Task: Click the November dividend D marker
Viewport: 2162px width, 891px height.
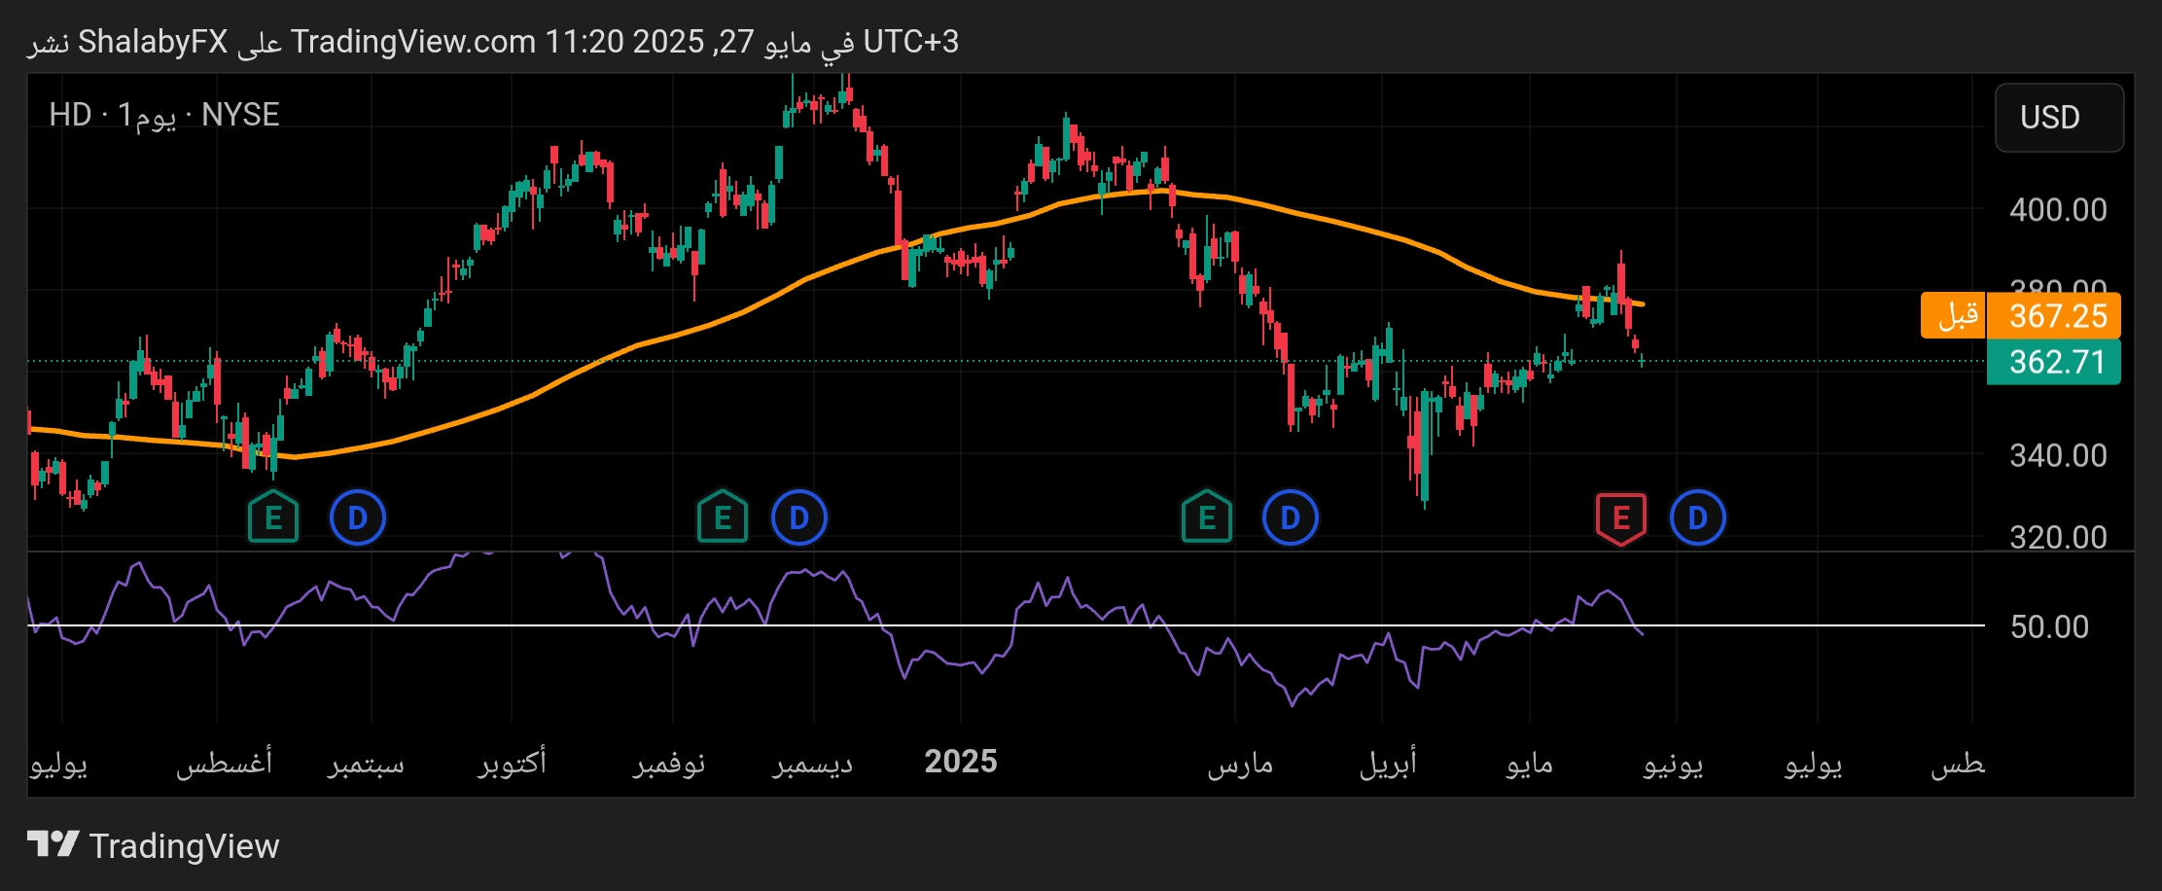Action: coord(799,517)
